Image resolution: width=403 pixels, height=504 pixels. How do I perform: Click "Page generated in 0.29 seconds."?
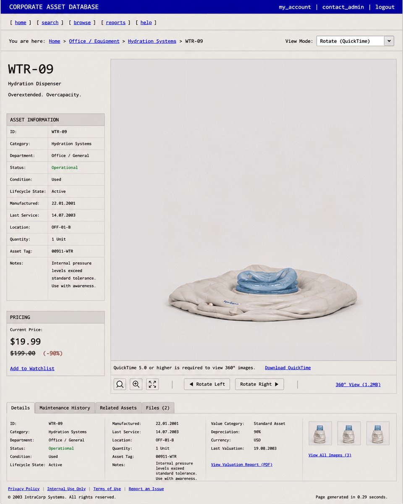click(x=351, y=497)
